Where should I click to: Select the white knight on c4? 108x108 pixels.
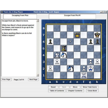[64, 55]
